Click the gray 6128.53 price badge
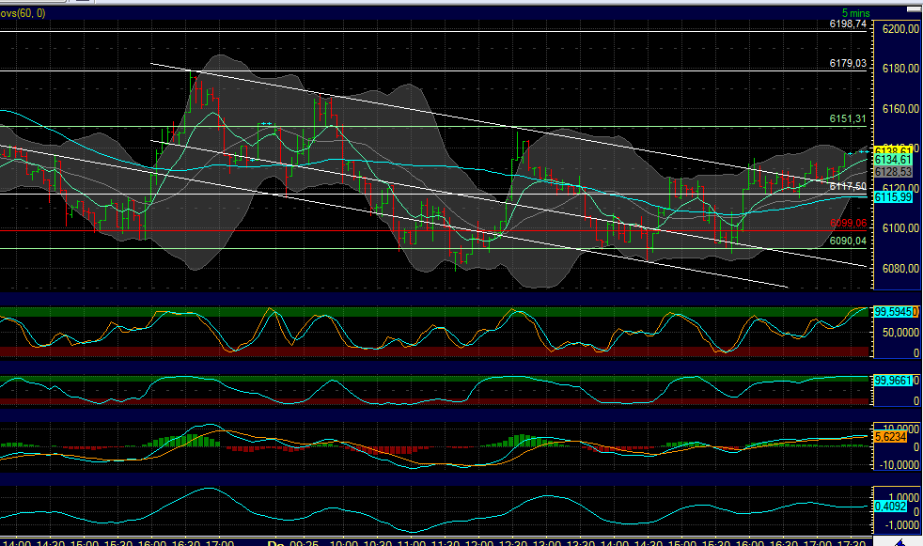Viewport: 923px width, 546px height. coord(889,173)
